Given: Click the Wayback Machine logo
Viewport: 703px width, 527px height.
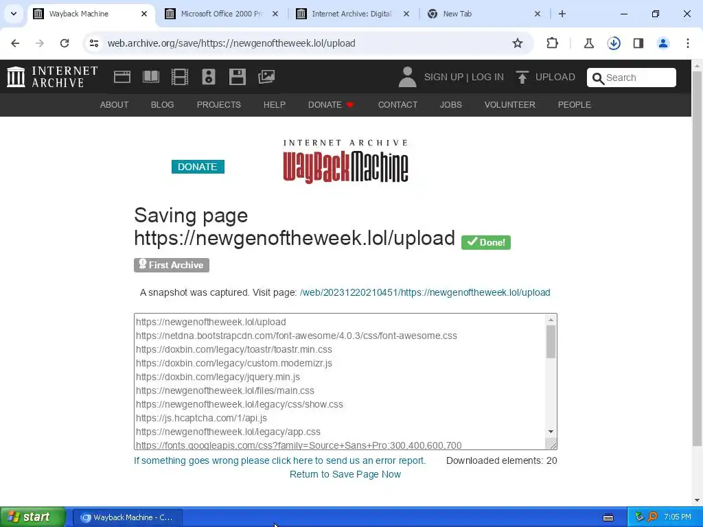Looking at the screenshot, I should coord(345,162).
